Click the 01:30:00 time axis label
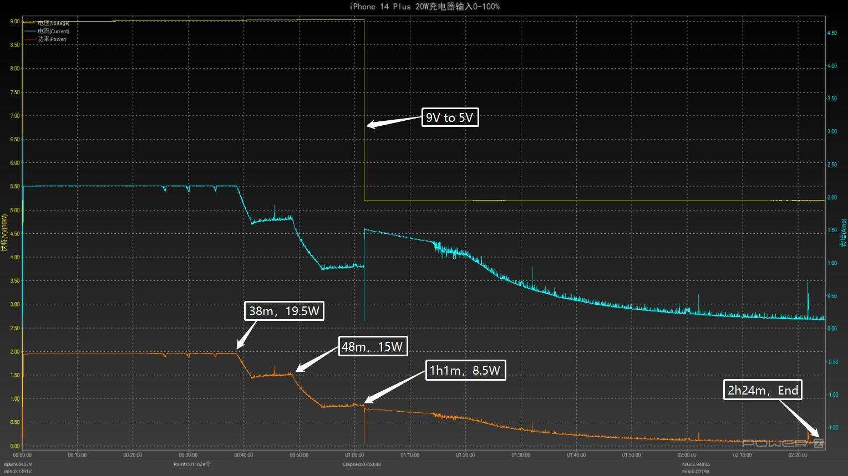The width and height of the screenshot is (848, 476). click(x=521, y=455)
